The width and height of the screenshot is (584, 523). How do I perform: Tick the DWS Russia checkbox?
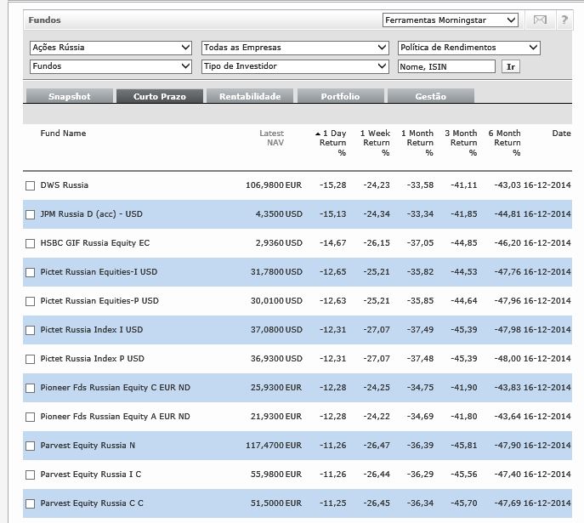click(x=30, y=185)
